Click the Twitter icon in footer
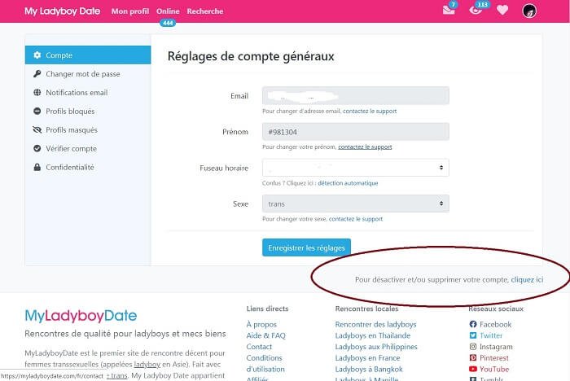 tap(473, 335)
